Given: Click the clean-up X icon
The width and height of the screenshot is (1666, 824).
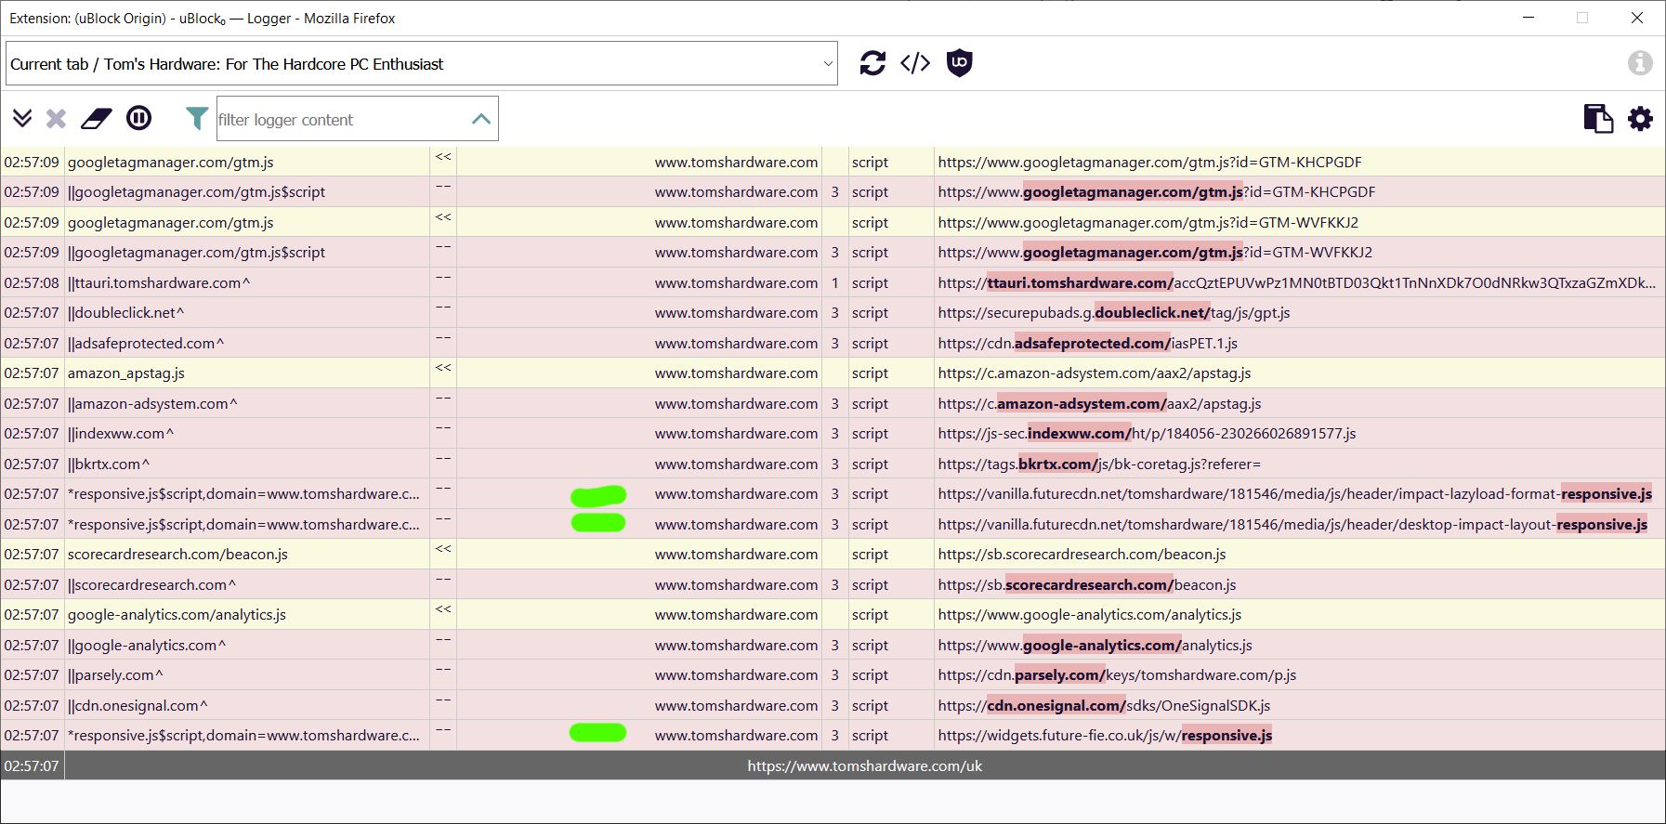Looking at the screenshot, I should click(x=57, y=118).
